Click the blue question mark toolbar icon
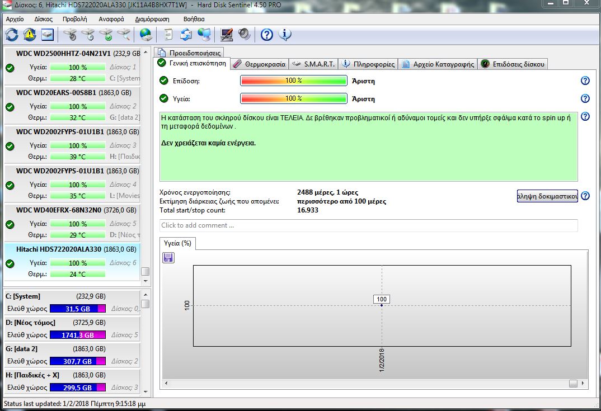 (267, 35)
